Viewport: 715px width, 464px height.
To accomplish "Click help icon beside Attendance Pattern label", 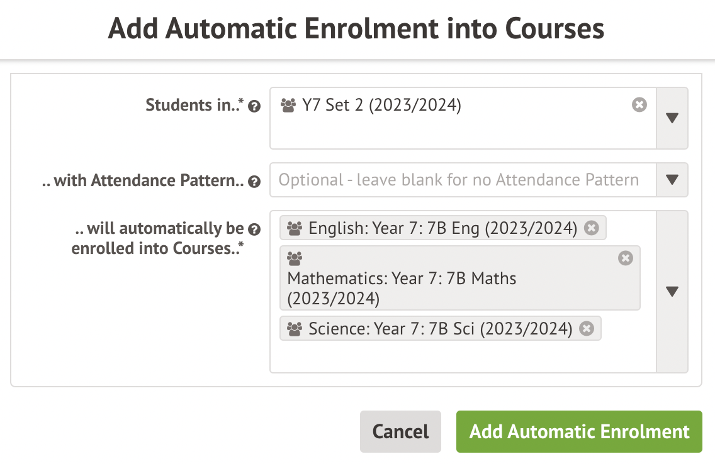I will pyautogui.click(x=254, y=182).
